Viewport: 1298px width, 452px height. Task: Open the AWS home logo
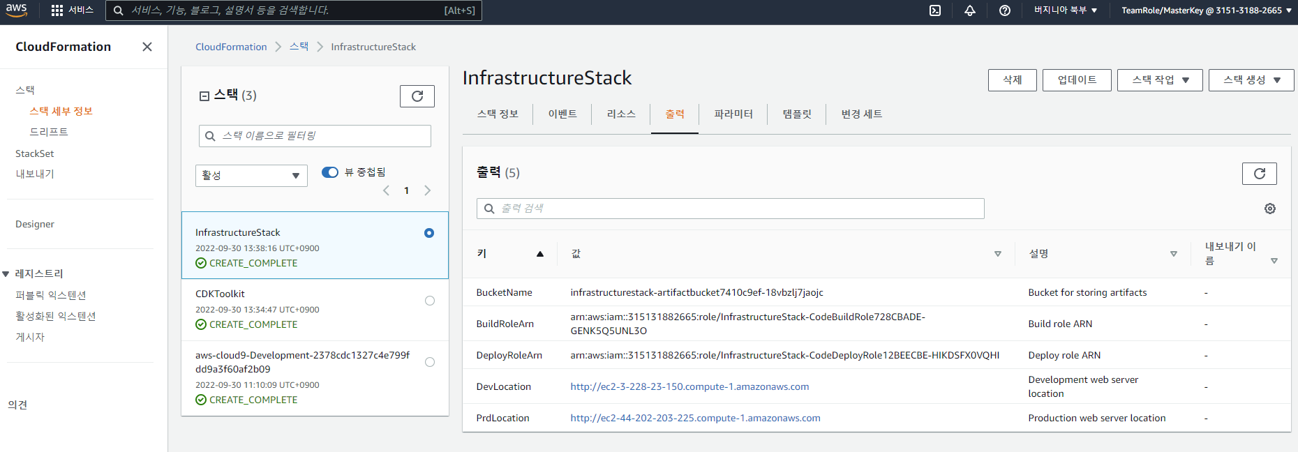tap(17, 10)
